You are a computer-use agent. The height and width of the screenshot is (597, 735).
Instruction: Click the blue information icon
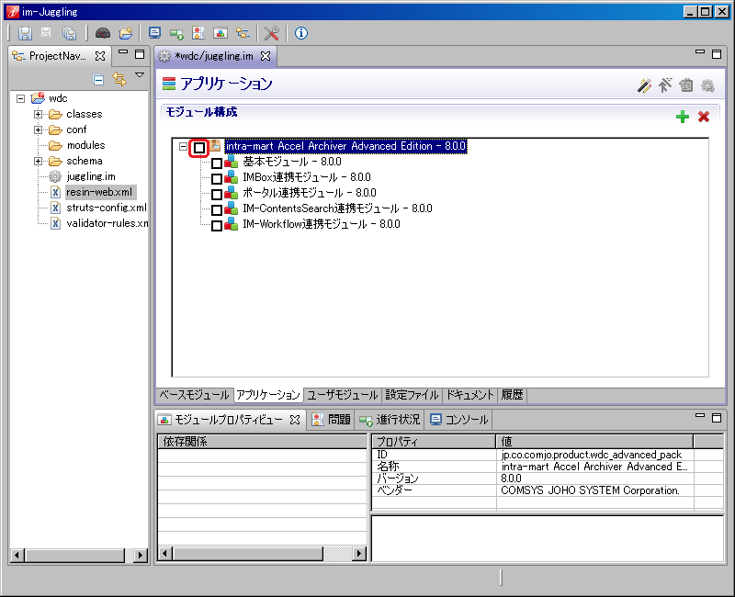(x=301, y=33)
